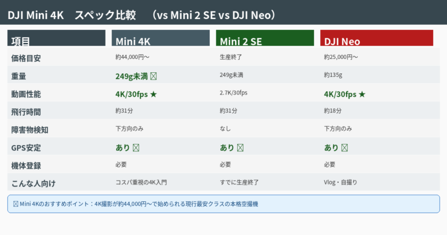447x235 pixels.
Task: Click the green 249g未満 Mini 4K cell
Action: point(131,76)
